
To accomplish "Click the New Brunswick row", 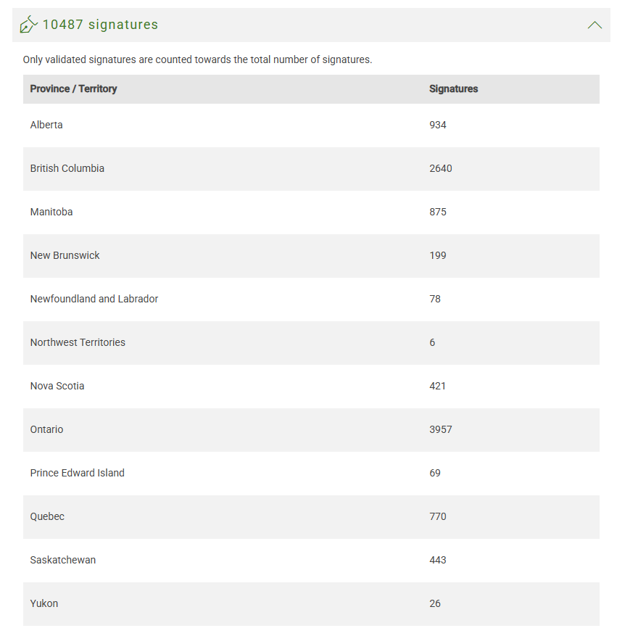I will pos(65,255).
